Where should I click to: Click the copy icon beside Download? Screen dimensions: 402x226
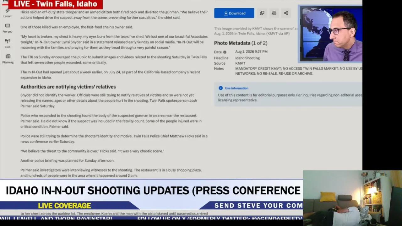pos(262,13)
